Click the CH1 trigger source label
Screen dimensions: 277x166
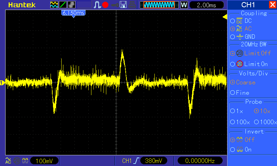(127, 161)
